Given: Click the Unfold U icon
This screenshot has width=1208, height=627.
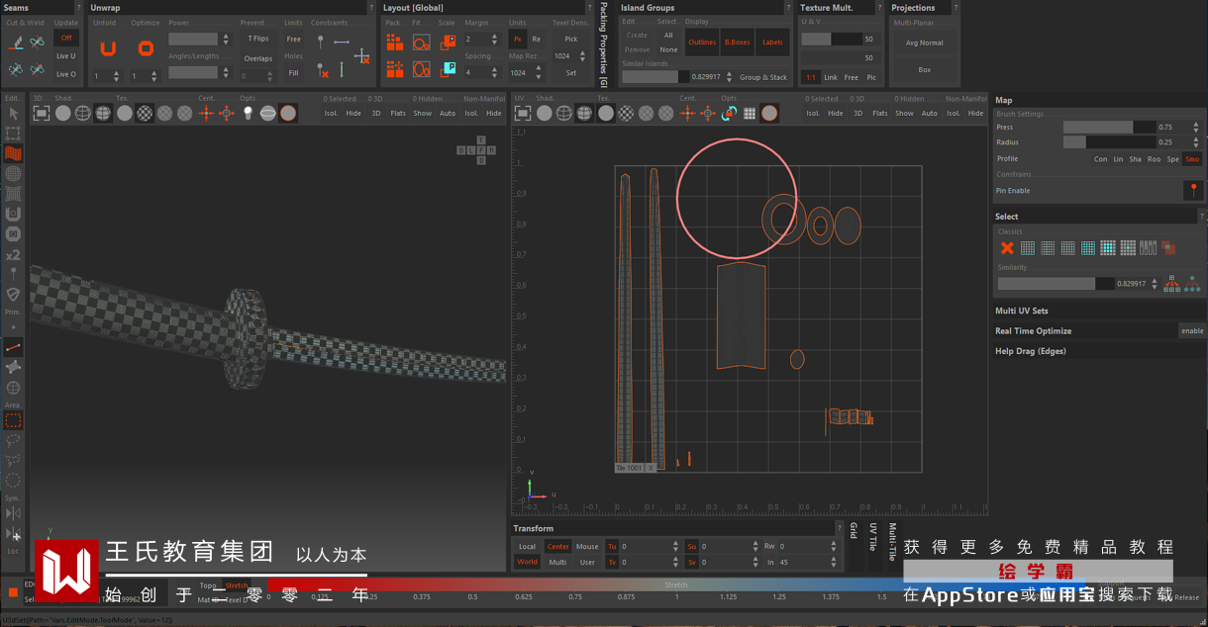Looking at the screenshot, I should click(x=108, y=48).
